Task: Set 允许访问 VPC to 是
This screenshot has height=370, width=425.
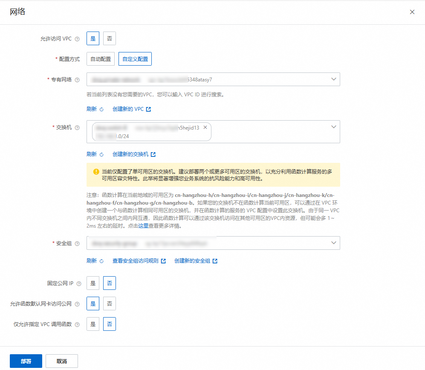Action: (x=93, y=38)
